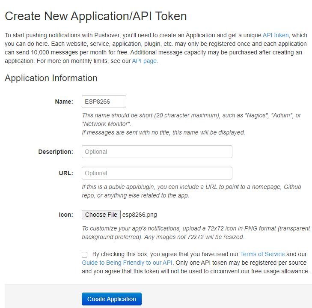Click the Create Application button
The height and width of the screenshot is (308, 312).
[x=111, y=299]
